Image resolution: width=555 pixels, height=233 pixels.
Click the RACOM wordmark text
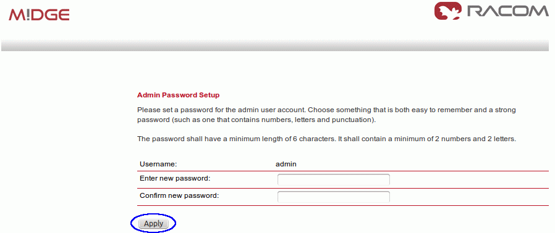507,11
